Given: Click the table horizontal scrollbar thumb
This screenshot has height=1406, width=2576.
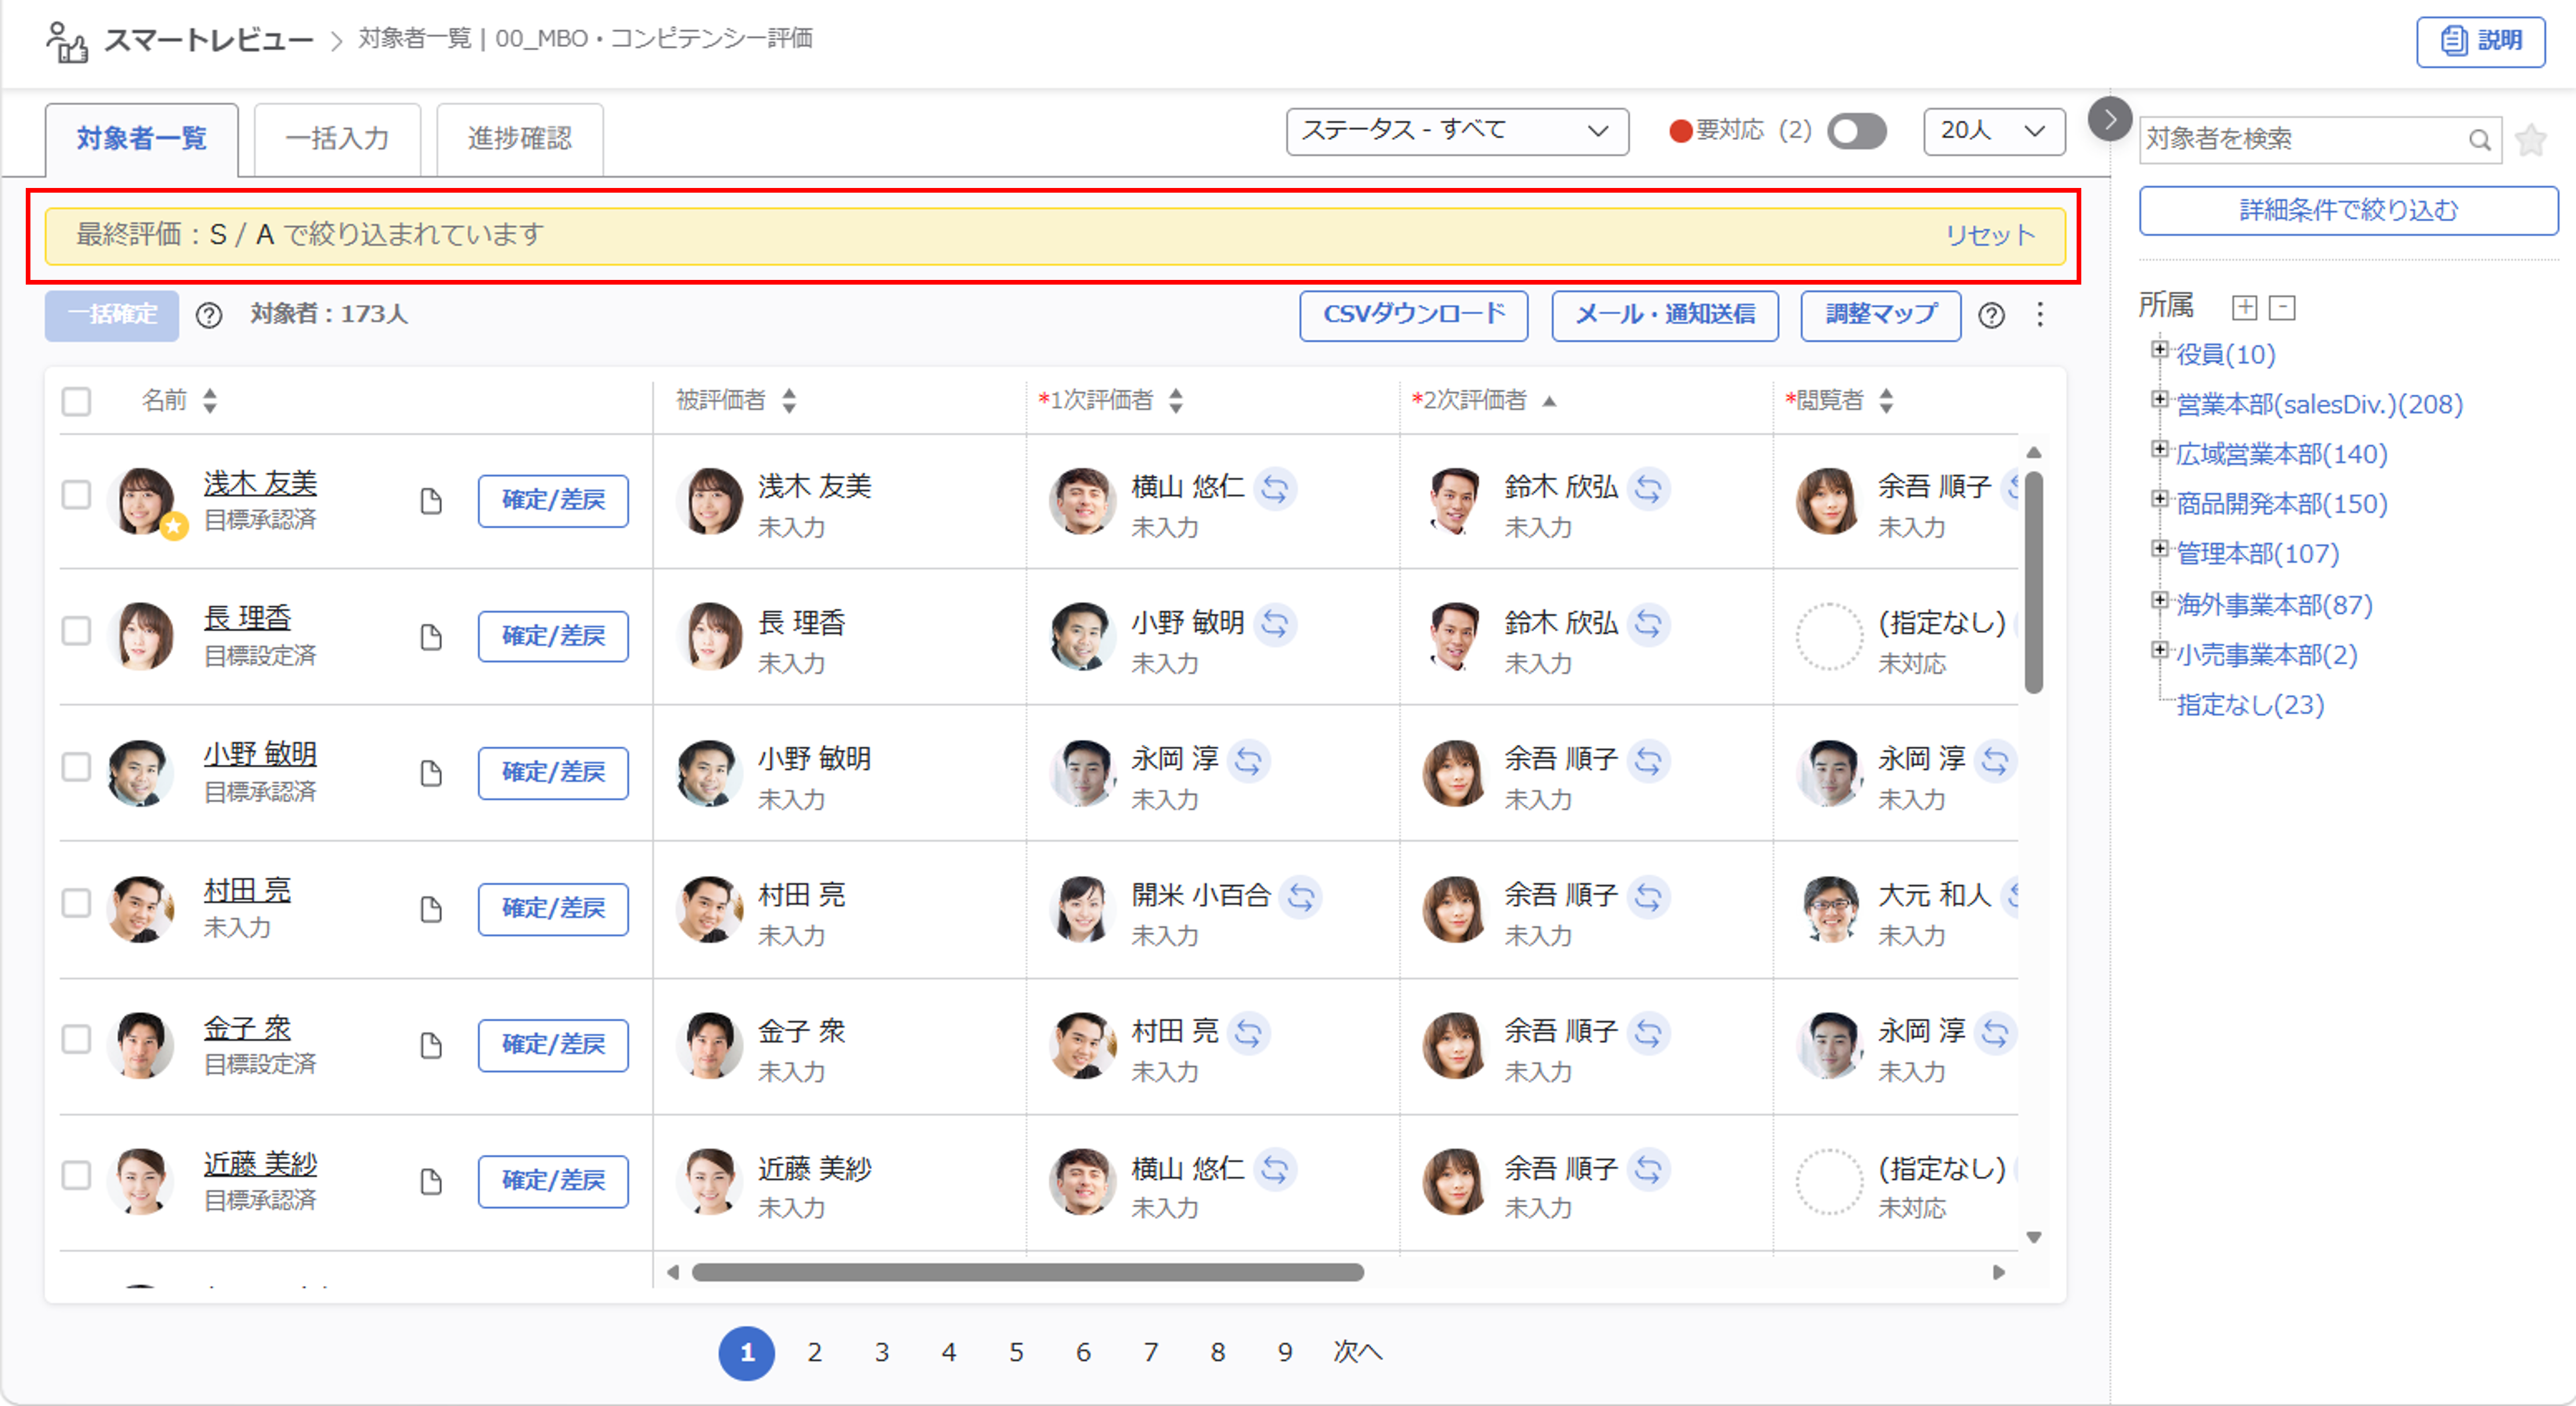Looking at the screenshot, I should (x=1028, y=1272).
